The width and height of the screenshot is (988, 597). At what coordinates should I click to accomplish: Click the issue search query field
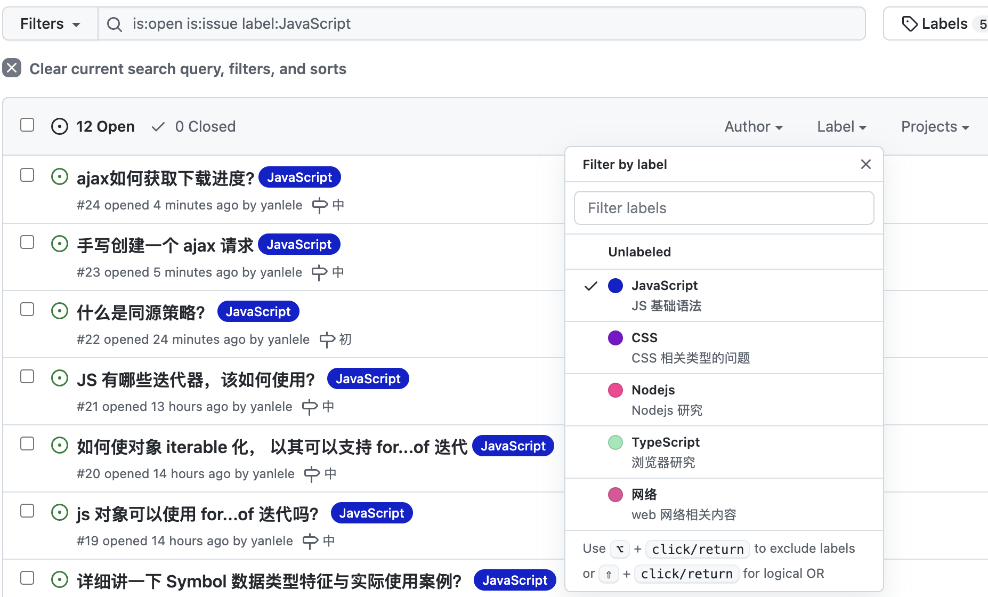(x=481, y=24)
